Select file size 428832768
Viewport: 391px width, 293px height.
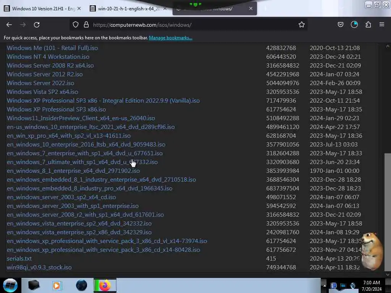point(281,48)
